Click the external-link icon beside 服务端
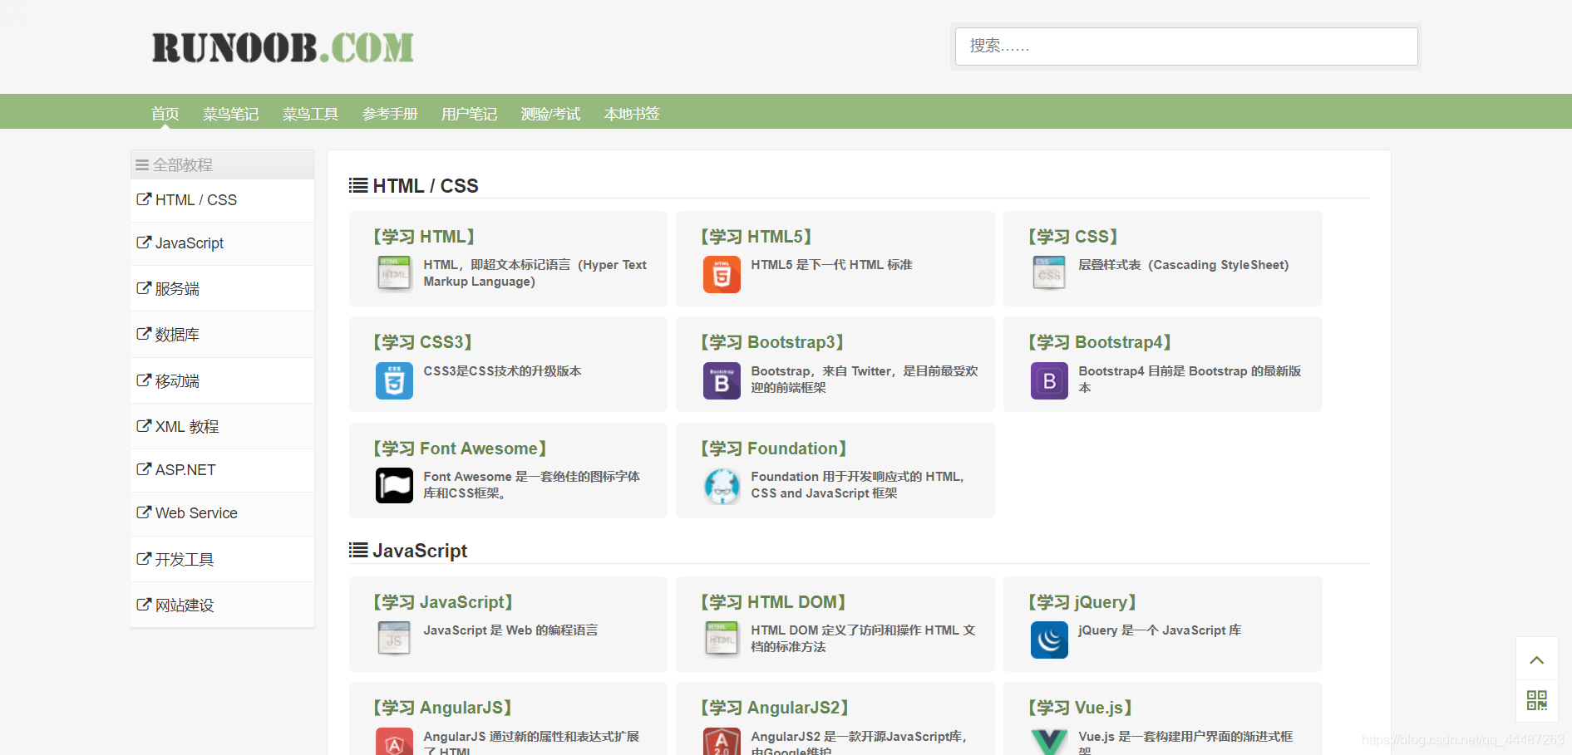The image size is (1572, 755). pyautogui.click(x=144, y=288)
